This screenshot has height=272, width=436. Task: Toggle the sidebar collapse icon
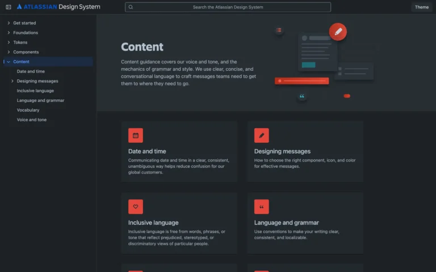tap(8, 7)
